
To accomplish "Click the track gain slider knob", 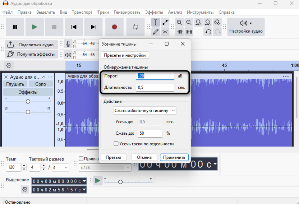I will point(28,102).
